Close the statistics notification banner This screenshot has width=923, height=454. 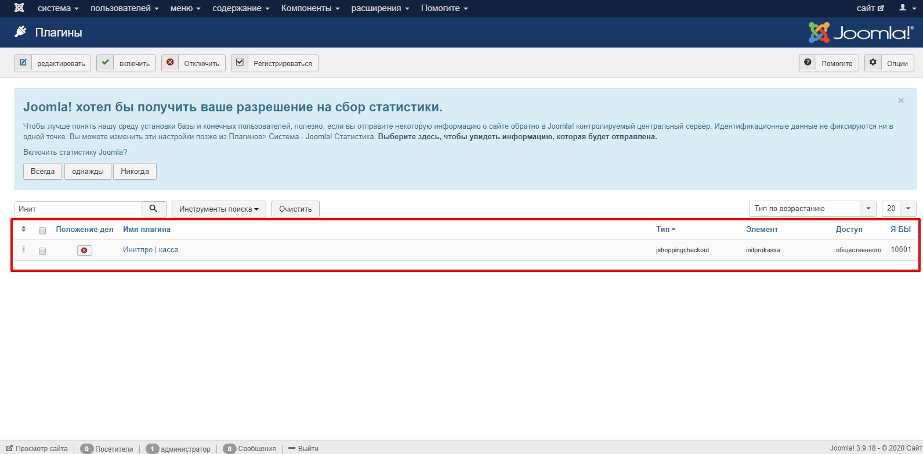click(901, 100)
